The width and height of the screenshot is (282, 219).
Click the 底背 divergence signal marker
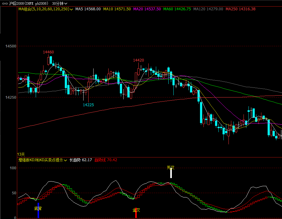pyautogui.click(x=38, y=208)
